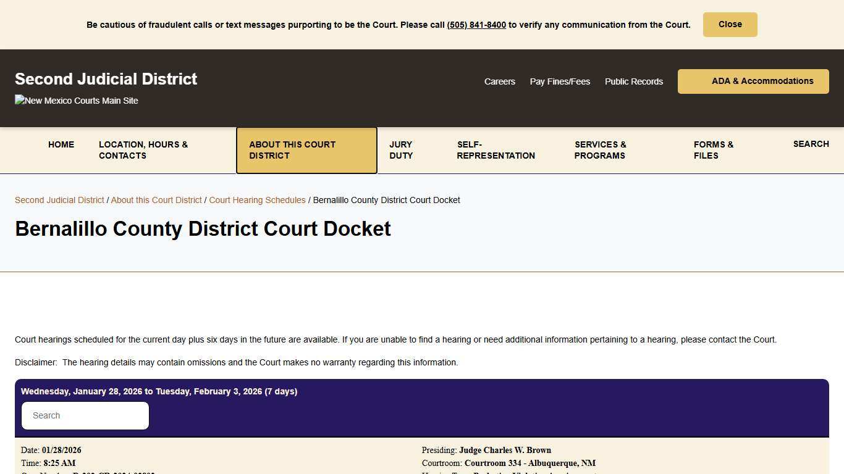The width and height of the screenshot is (844, 474).
Task: Open the Careers page
Action: click(x=499, y=81)
